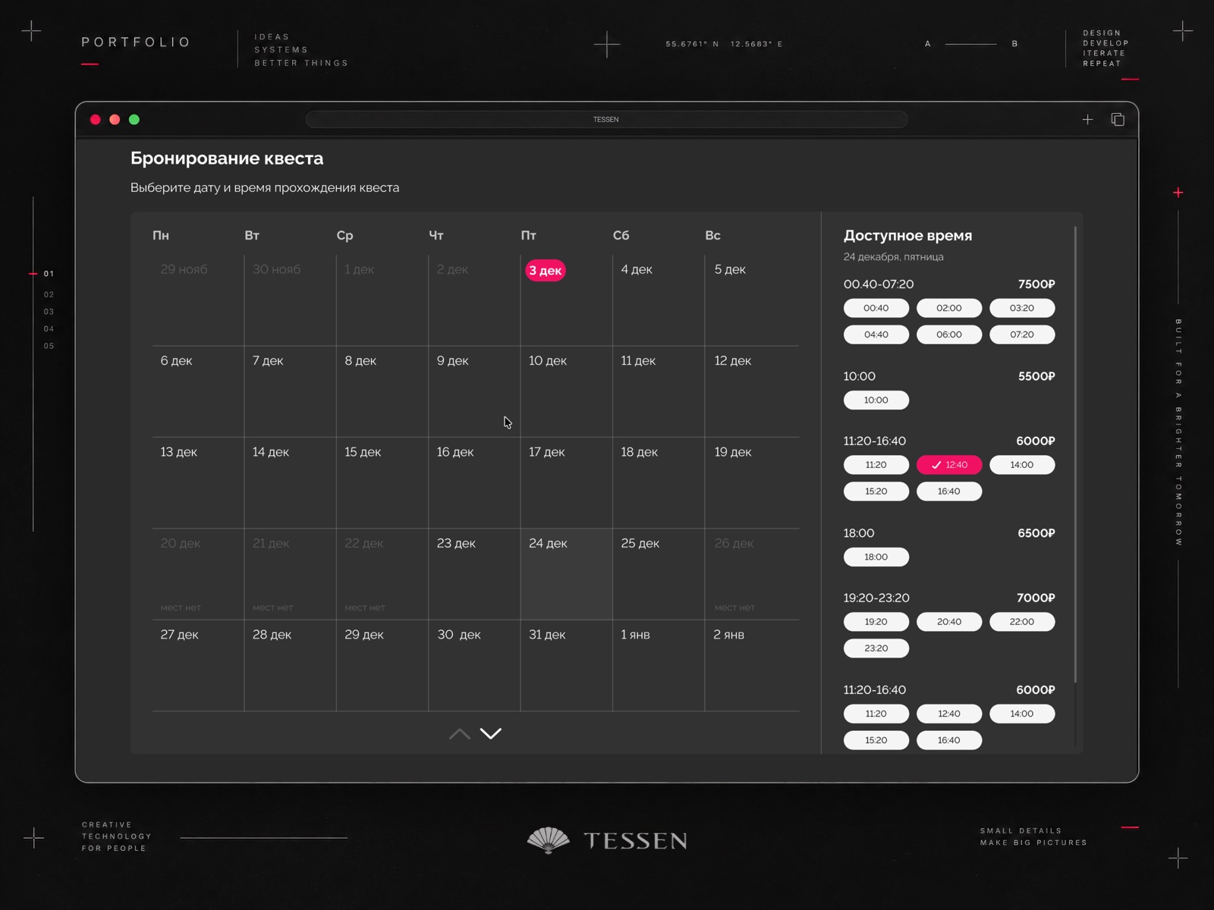1214x910 pixels.
Task: Select the 22:00 time slot
Action: click(1022, 622)
